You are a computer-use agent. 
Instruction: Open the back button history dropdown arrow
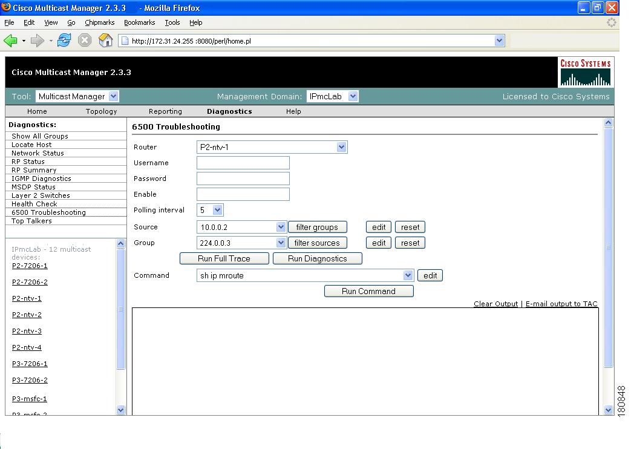(x=24, y=41)
